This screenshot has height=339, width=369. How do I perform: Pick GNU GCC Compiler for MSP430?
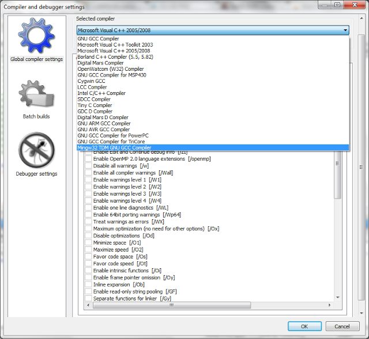pyautogui.click(x=213, y=75)
